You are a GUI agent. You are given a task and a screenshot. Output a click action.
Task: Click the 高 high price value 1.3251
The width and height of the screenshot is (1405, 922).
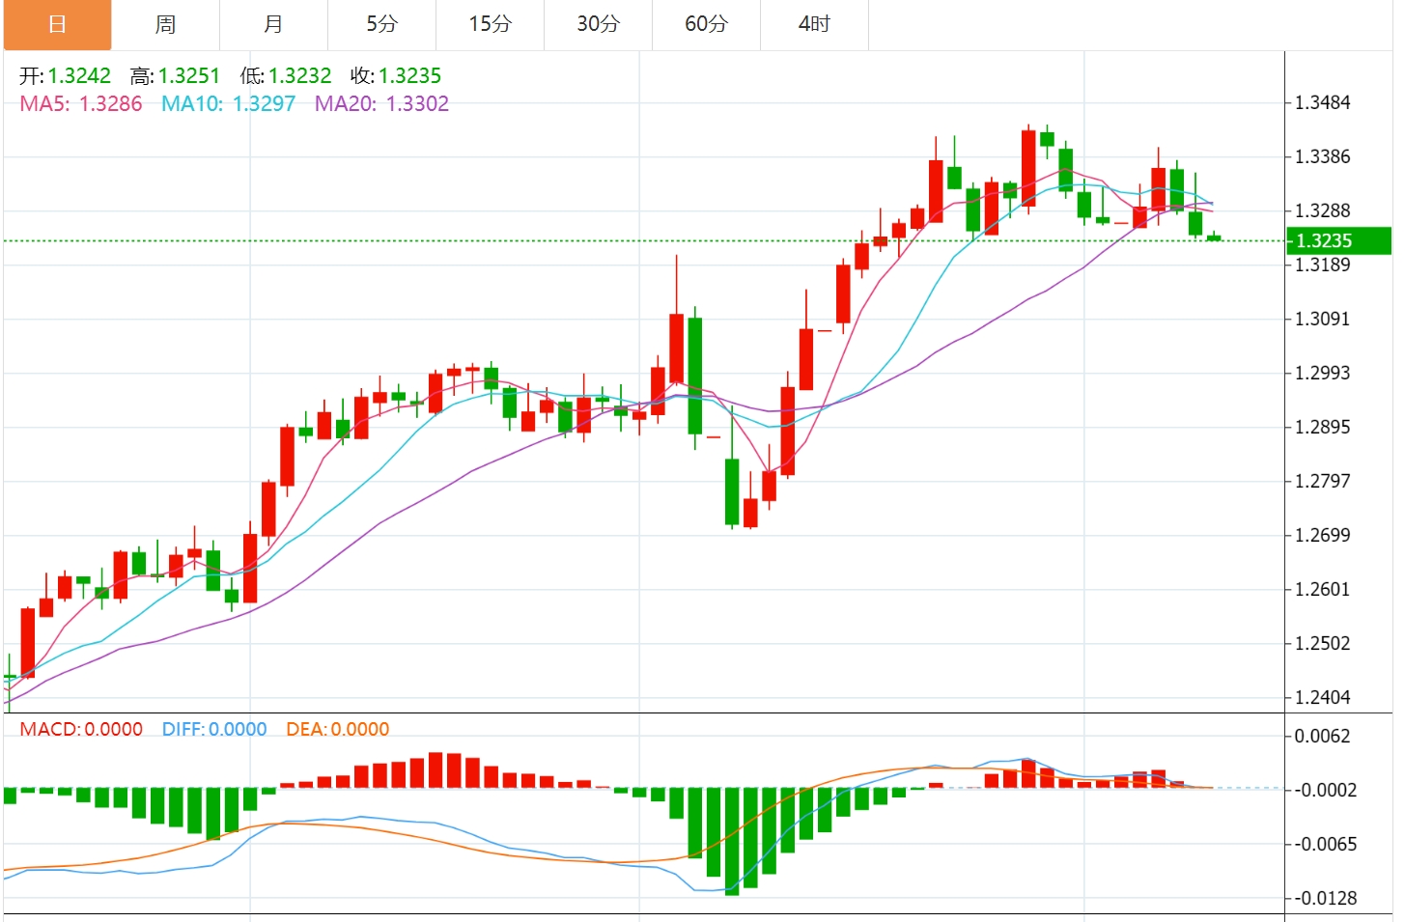coord(189,76)
